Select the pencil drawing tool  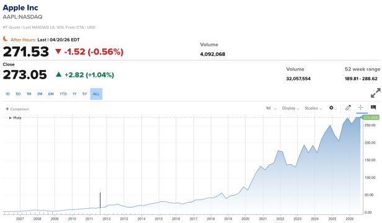348,108
